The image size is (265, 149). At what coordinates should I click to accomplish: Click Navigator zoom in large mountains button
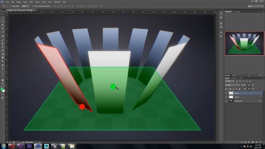(260, 75)
